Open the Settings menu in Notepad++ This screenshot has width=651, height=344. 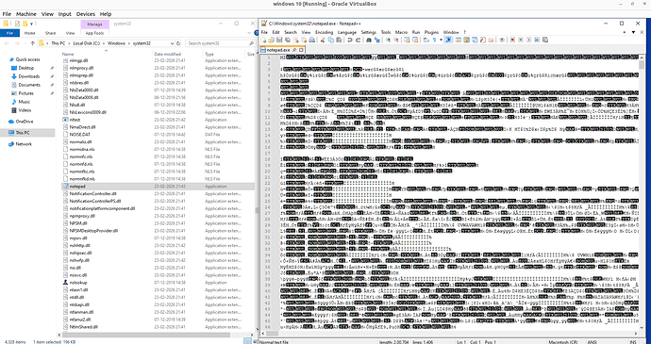[369, 32]
